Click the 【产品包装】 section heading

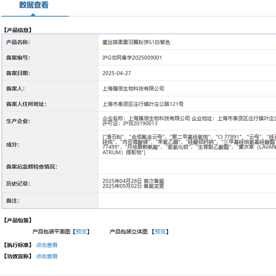tap(18, 220)
